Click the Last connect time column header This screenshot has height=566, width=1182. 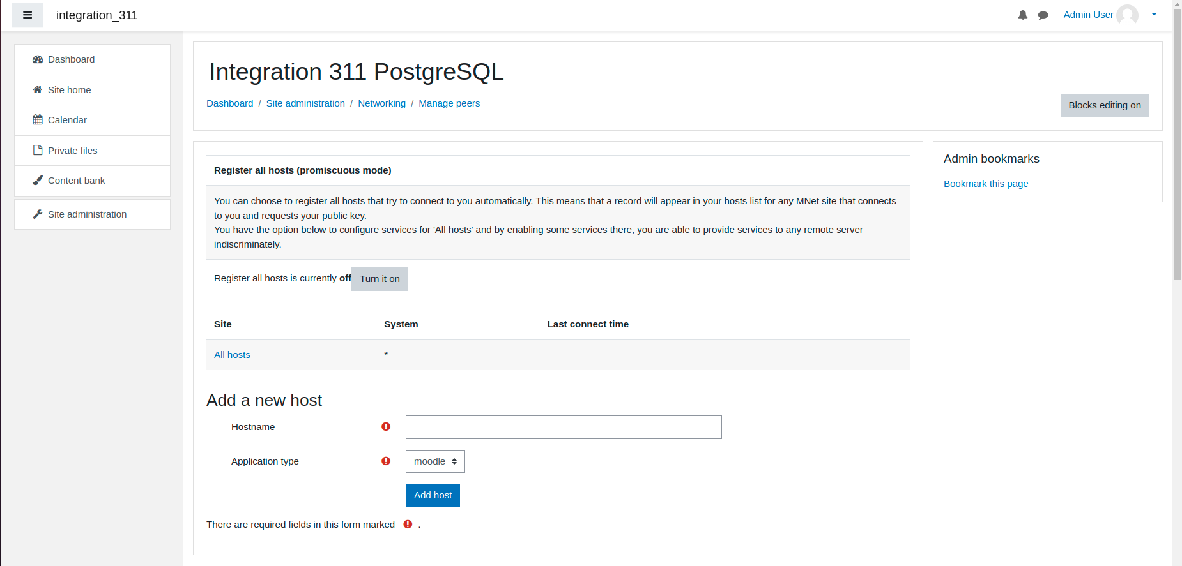point(588,324)
